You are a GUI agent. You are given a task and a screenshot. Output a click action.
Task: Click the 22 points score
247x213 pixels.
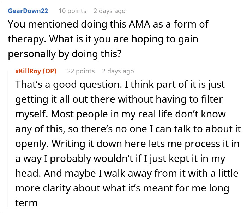(x=81, y=71)
